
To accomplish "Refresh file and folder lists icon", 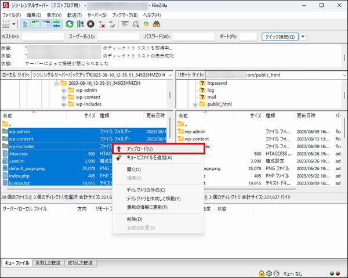I will pyautogui.click(x=70, y=24).
